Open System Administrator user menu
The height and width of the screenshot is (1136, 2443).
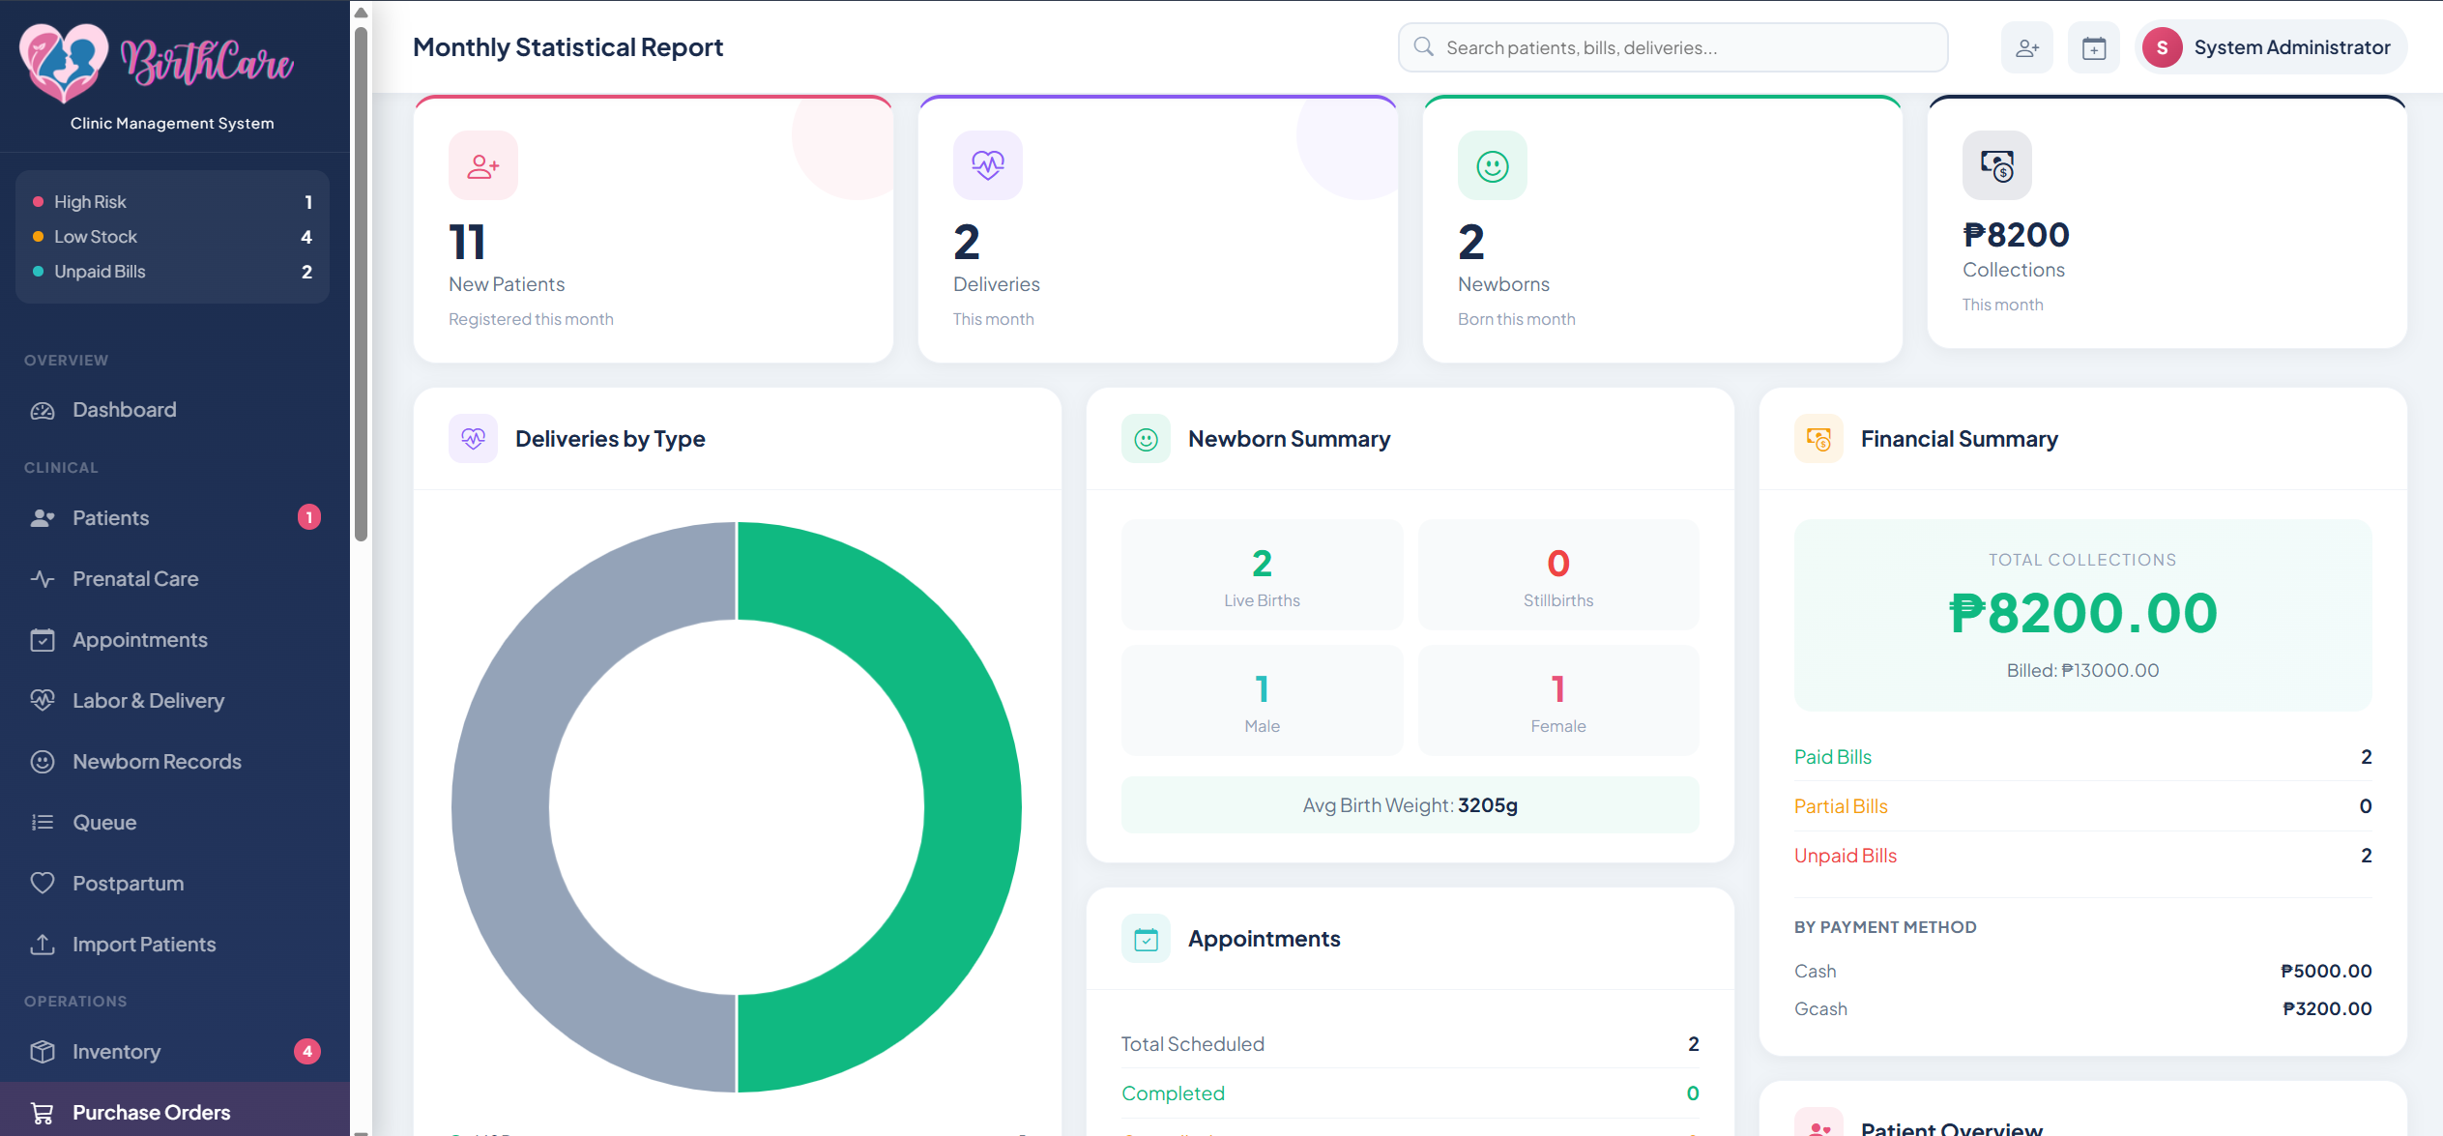(x=2271, y=47)
